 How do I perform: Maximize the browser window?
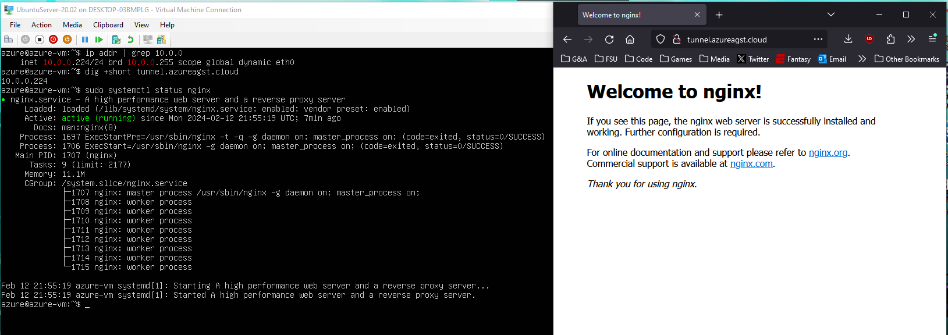pos(906,15)
